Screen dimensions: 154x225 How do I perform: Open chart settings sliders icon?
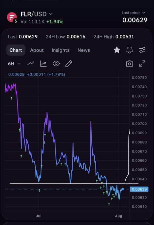point(142,50)
